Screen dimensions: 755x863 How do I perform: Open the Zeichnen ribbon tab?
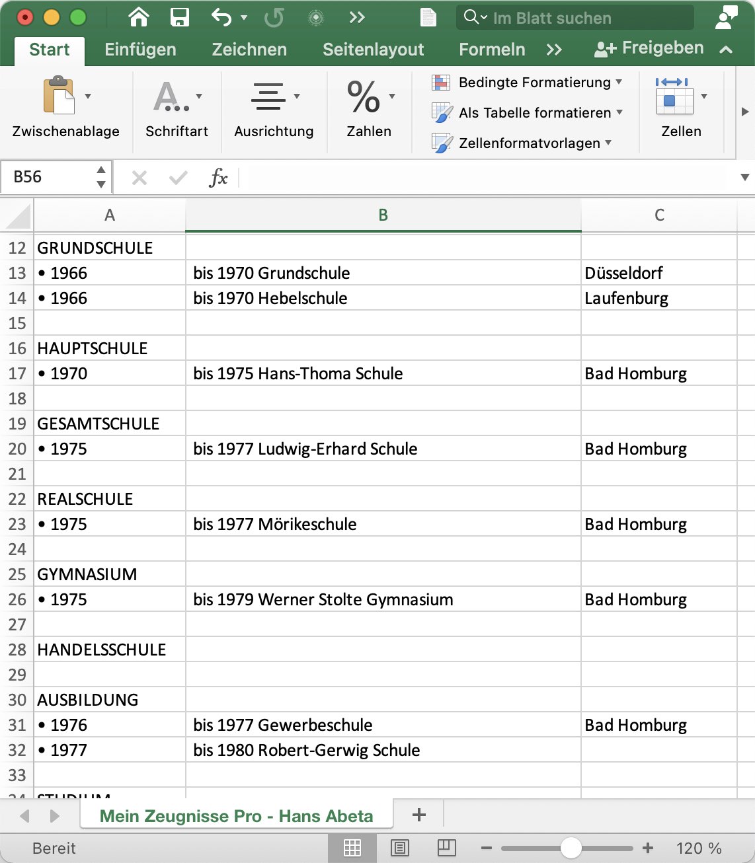tap(249, 50)
